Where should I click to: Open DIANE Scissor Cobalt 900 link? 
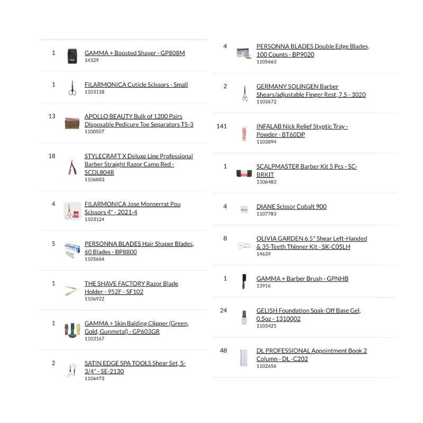tap(291, 207)
